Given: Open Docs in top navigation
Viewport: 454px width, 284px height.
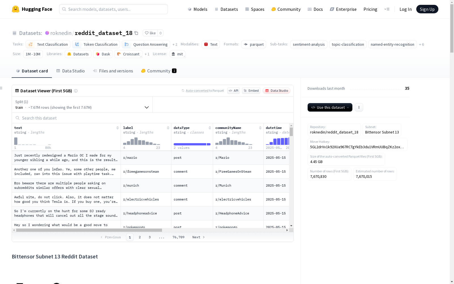Looking at the screenshot, I should pyautogui.click(x=315, y=9).
